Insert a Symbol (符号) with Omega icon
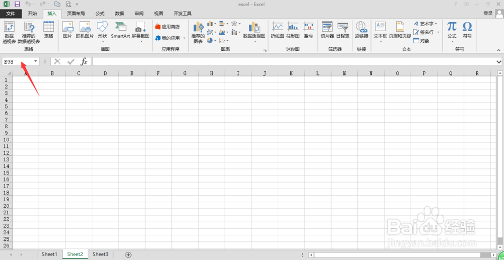504x260 pixels. click(x=467, y=30)
